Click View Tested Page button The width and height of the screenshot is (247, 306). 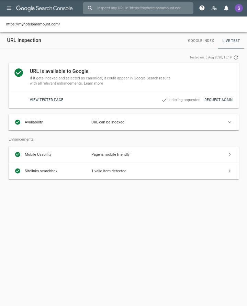[46, 100]
